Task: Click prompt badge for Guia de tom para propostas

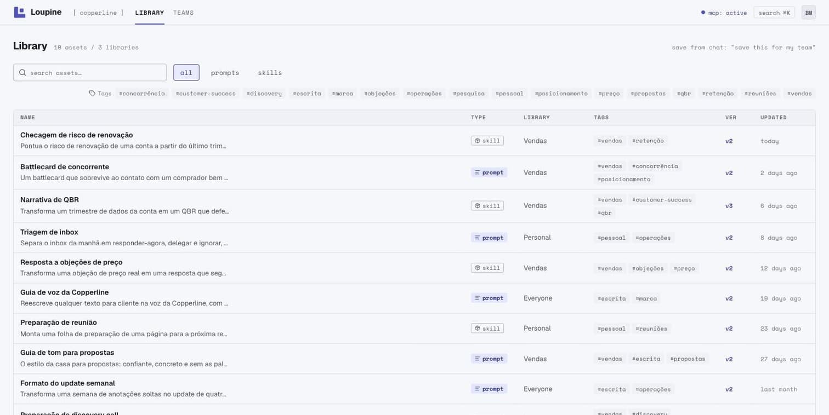Action: tap(489, 359)
